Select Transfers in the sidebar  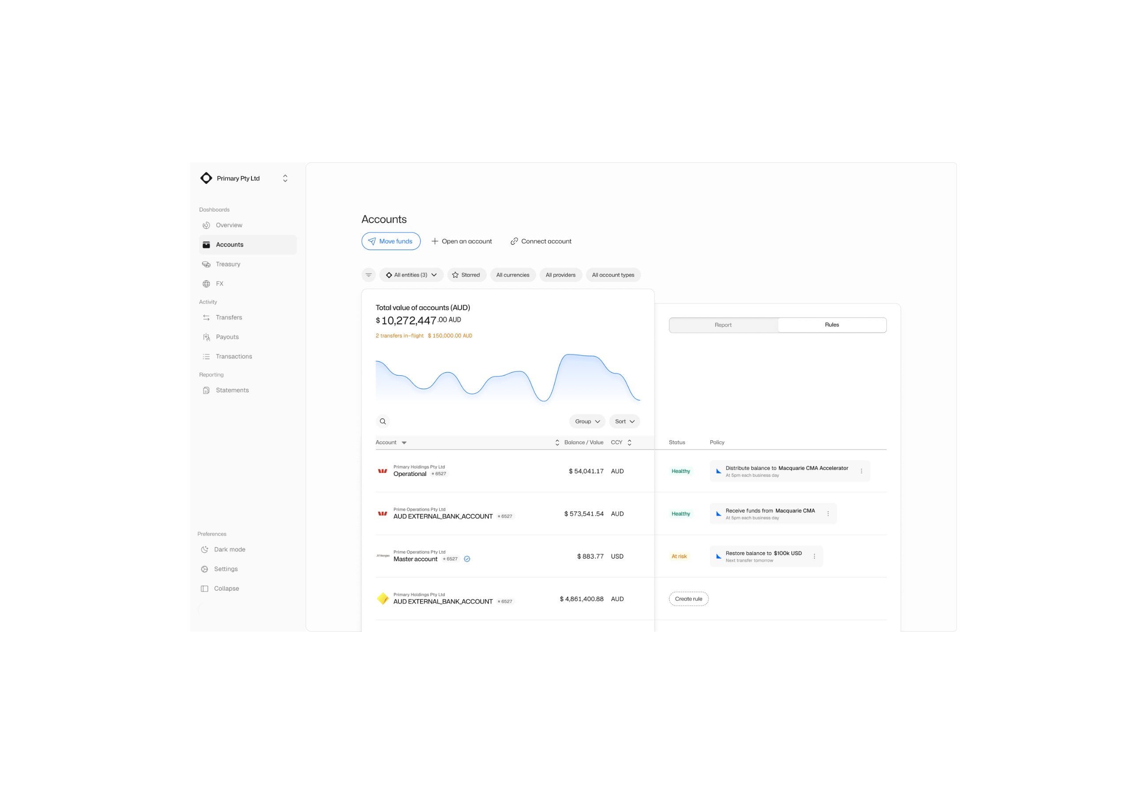tap(247, 318)
